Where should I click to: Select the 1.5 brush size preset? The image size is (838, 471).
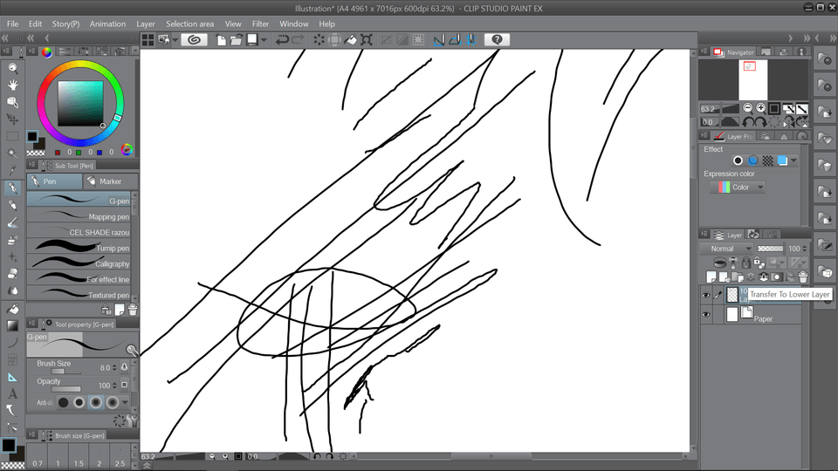point(79,463)
